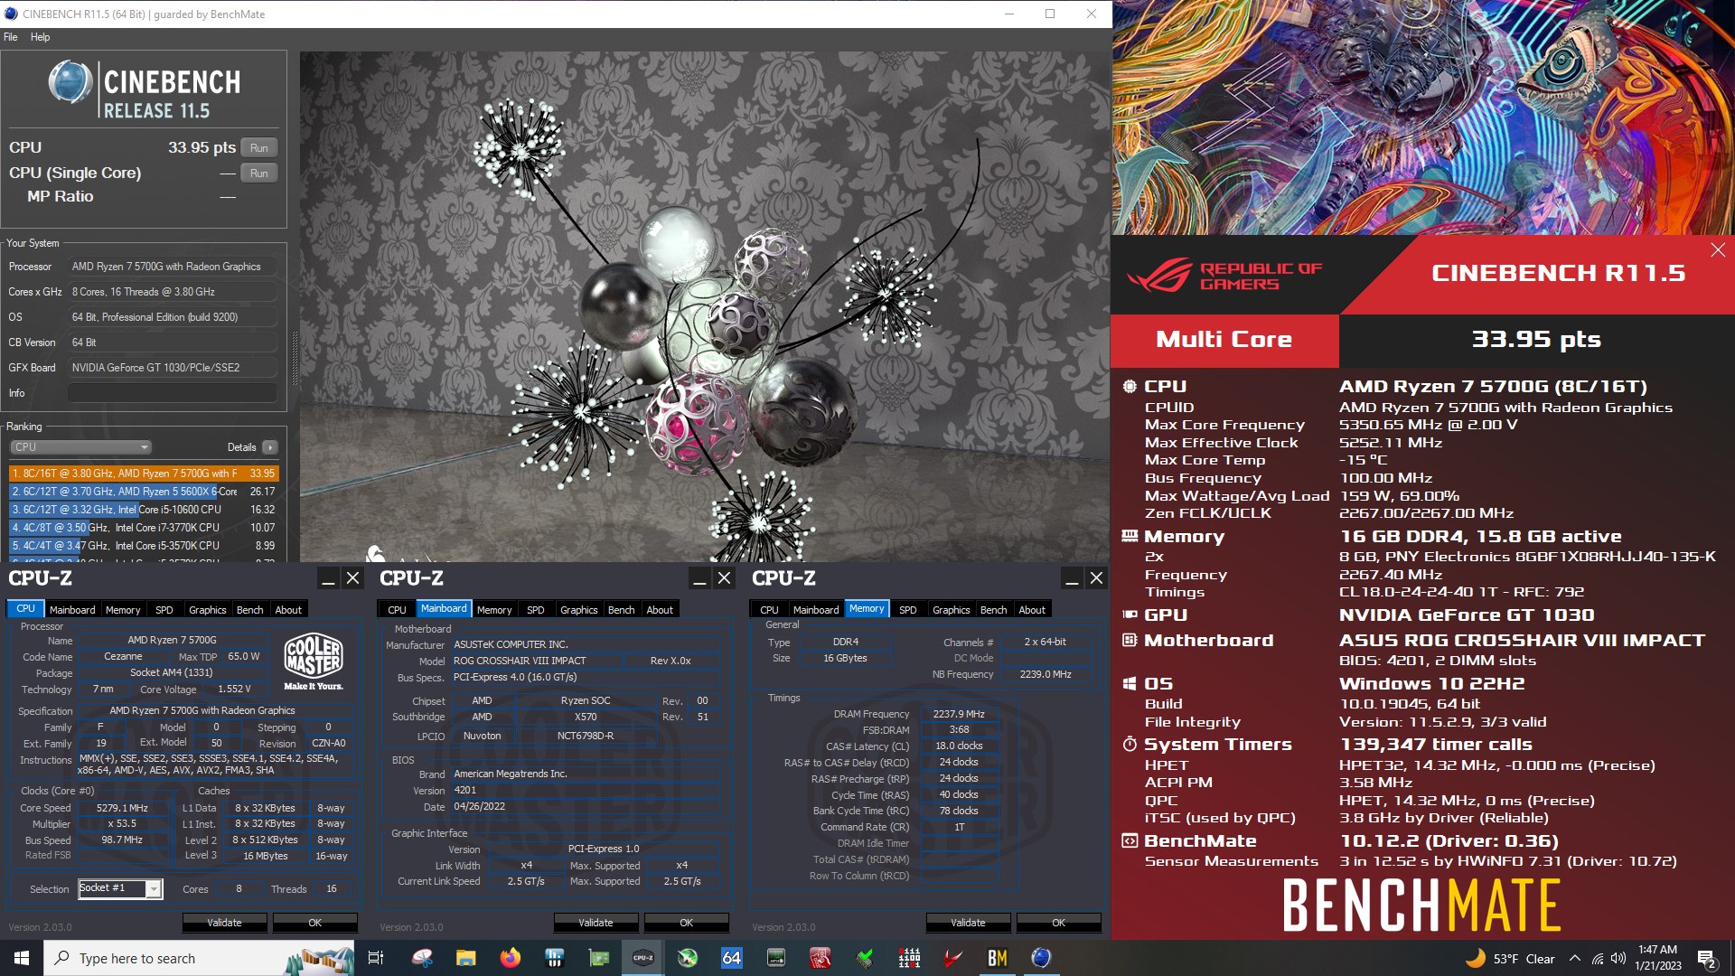Switch to Mainboard tab in right CPU-Z window

point(816,610)
